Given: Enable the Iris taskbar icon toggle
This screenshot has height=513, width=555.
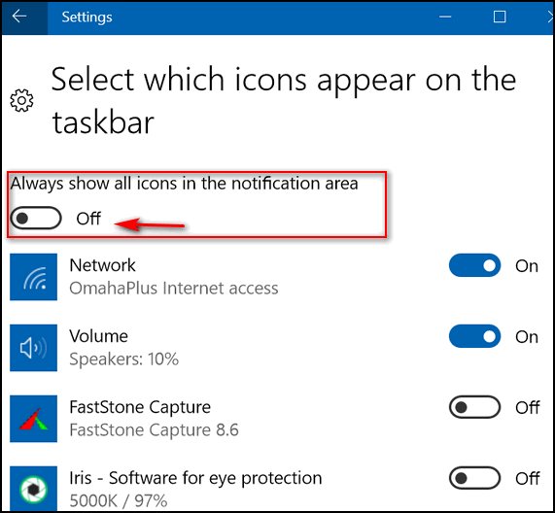Looking at the screenshot, I should coord(474,478).
